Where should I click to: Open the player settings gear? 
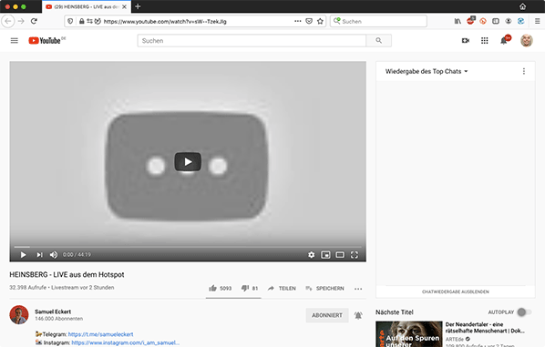tap(312, 255)
